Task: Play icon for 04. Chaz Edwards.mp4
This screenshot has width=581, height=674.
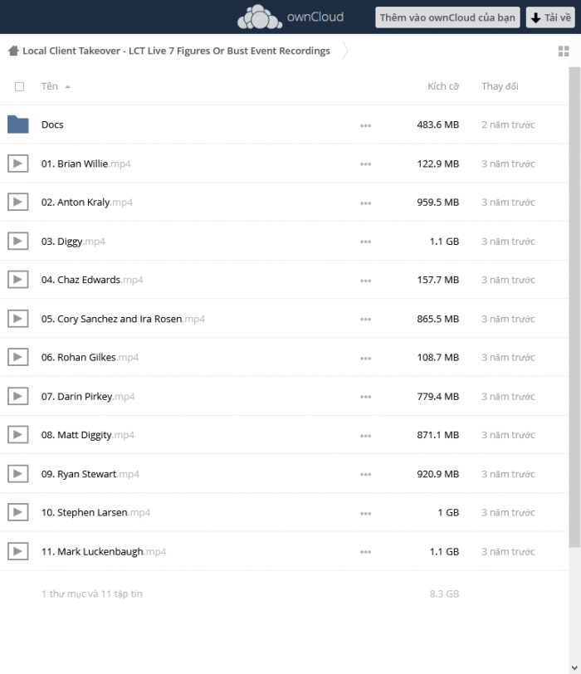Action: coord(18,280)
